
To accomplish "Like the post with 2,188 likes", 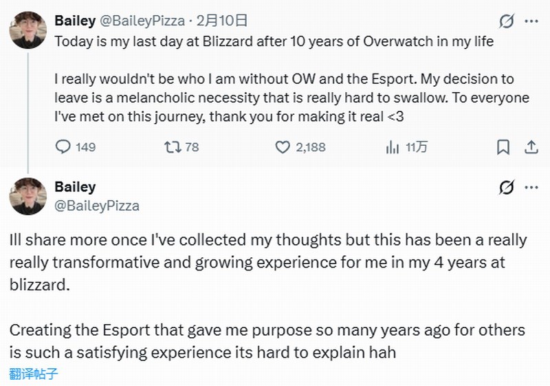I will coord(283,147).
